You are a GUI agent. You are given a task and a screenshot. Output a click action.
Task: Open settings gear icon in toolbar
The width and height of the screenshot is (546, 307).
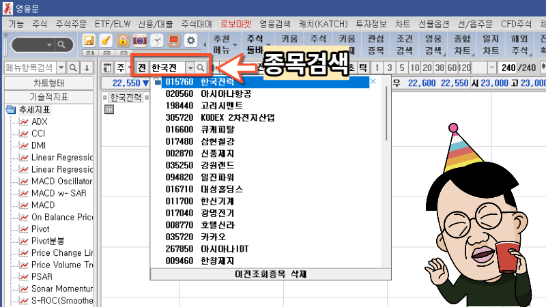[190, 41]
